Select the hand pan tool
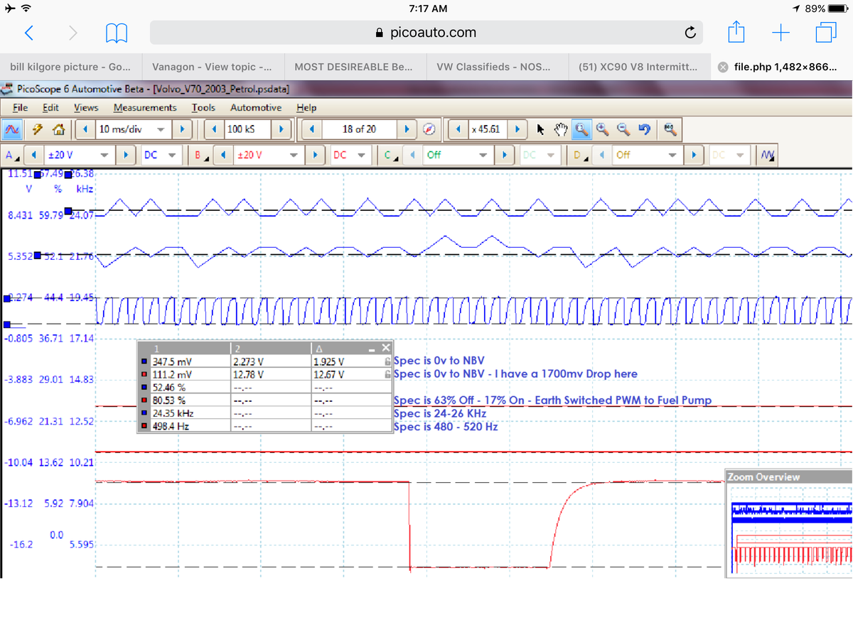Image resolution: width=853 pixels, height=639 pixels. (561, 129)
